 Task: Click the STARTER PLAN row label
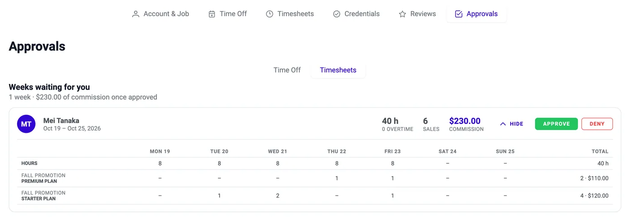(39, 199)
